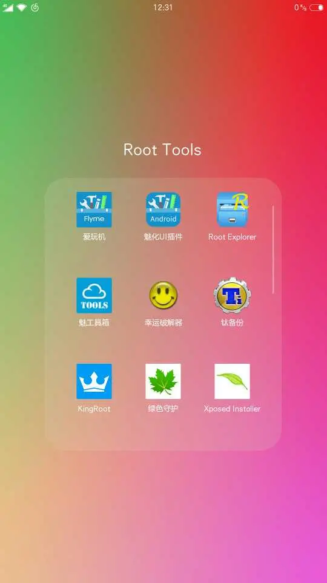Screen dimensions: 327x583
Task: Open 钛备份 gear Ti icon
Action: click(x=232, y=295)
